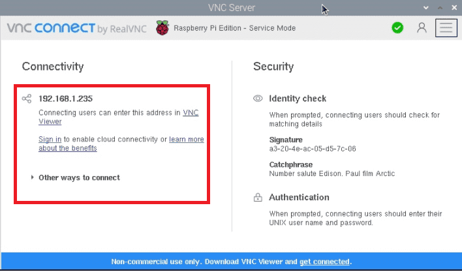Click Raspberry Pi Edition - Service Mode text
The width and height of the screenshot is (462, 272).
pos(234,28)
